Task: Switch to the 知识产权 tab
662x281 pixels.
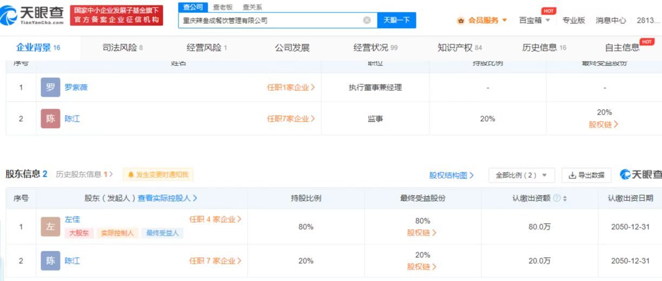Action: [459, 48]
